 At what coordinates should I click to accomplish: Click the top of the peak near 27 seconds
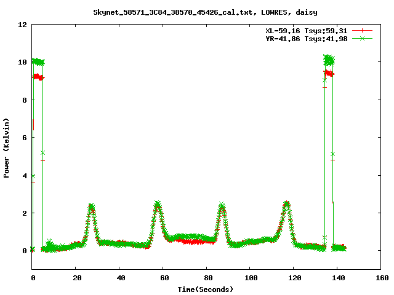coord(91,206)
